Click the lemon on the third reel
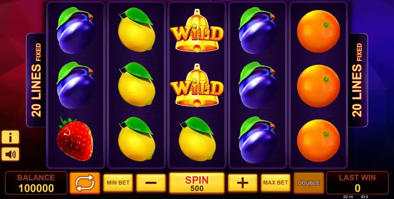The image size is (394, 199). point(197,139)
